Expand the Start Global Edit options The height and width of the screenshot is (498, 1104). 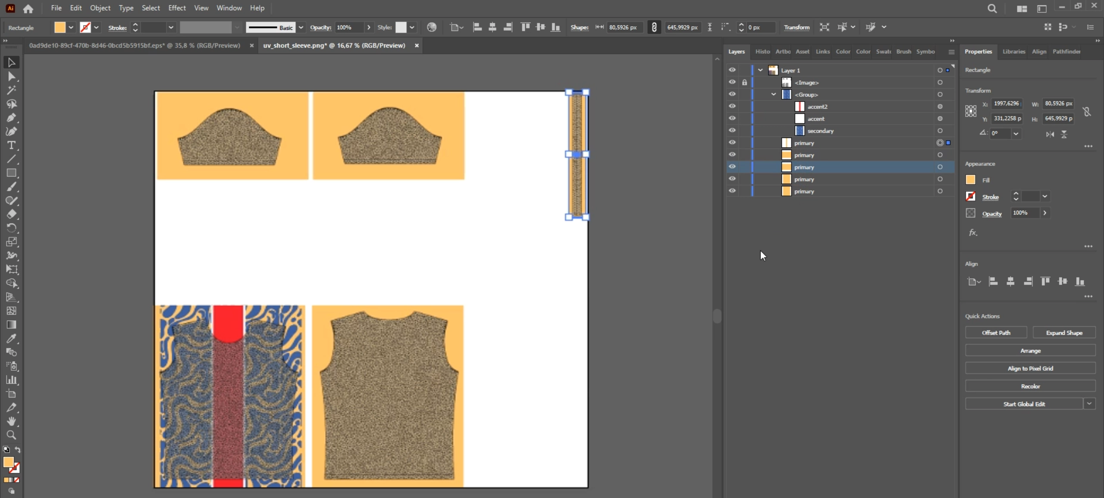[1090, 403]
